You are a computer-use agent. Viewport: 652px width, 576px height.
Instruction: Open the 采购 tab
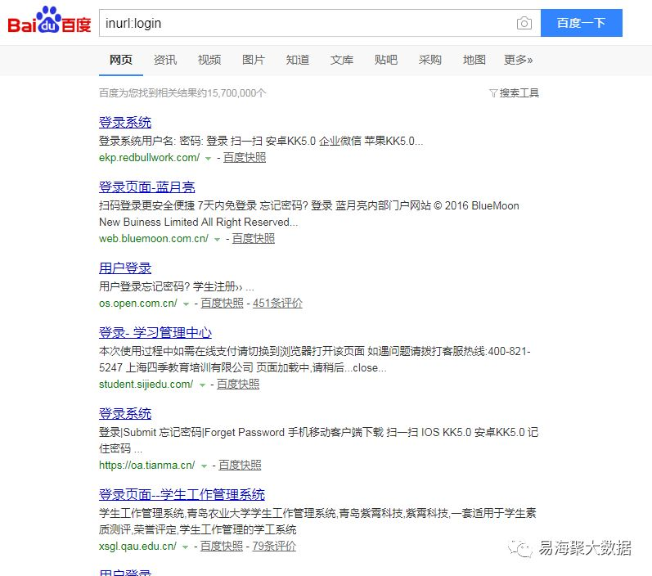point(430,60)
